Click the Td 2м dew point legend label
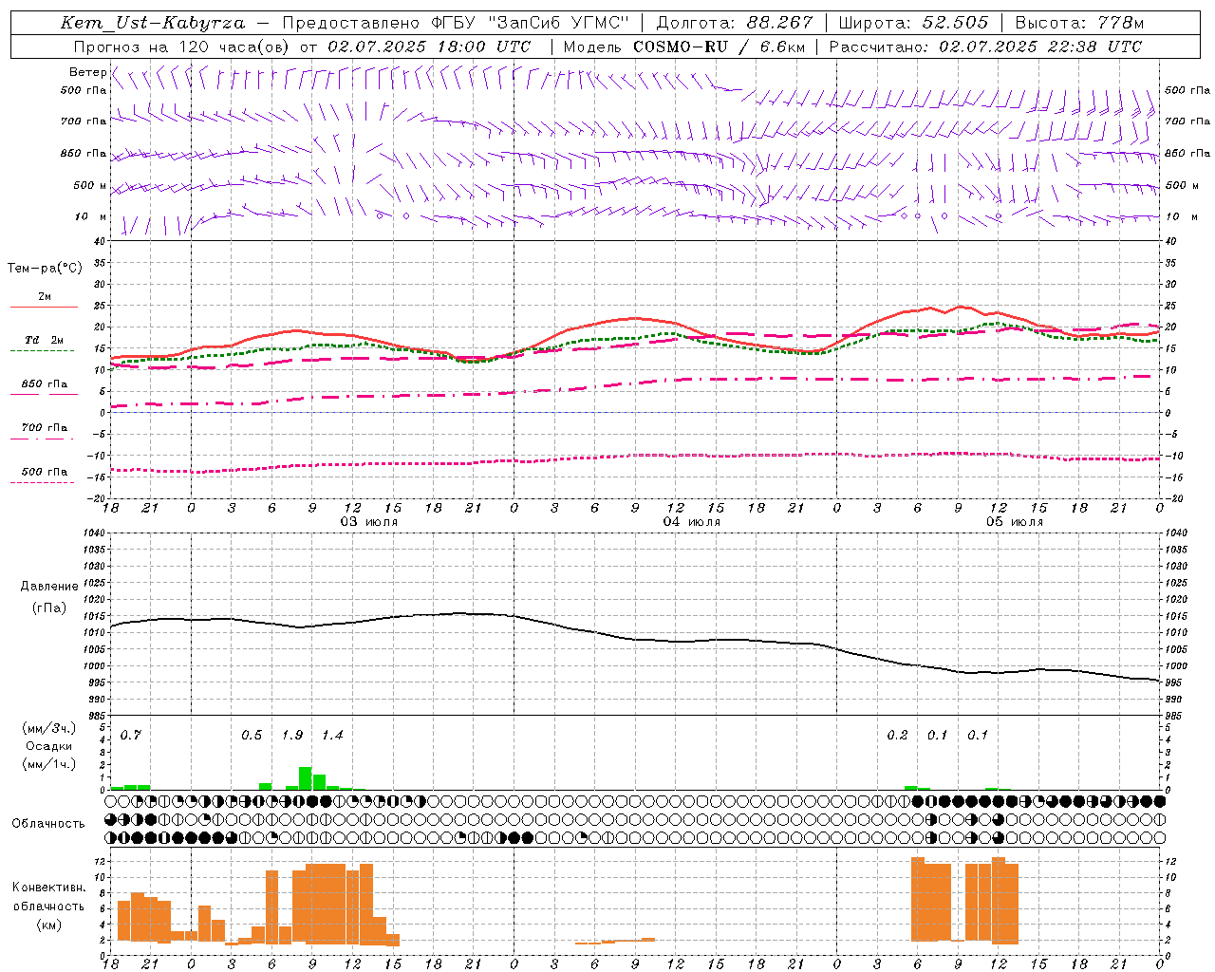1215x972 pixels. click(45, 340)
